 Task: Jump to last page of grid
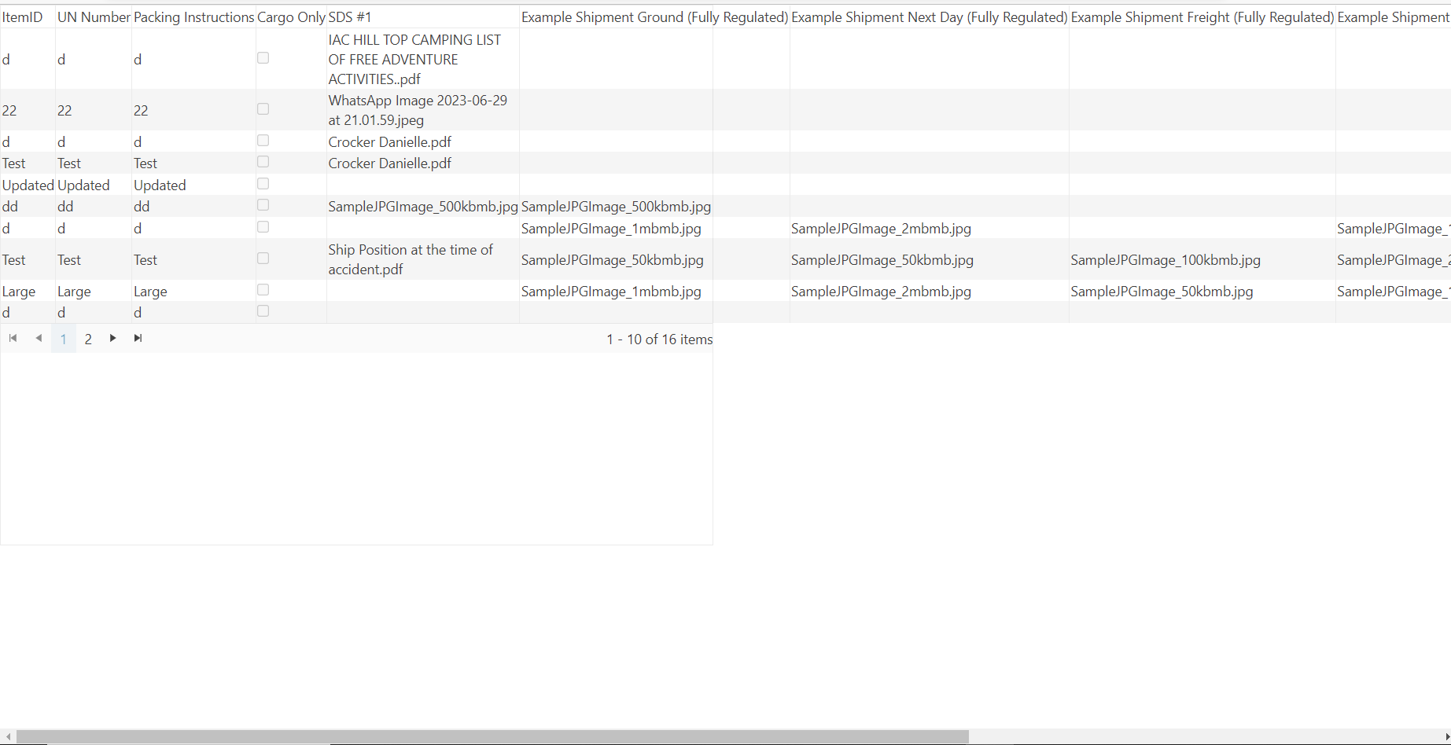pyautogui.click(x=138, y=338)
